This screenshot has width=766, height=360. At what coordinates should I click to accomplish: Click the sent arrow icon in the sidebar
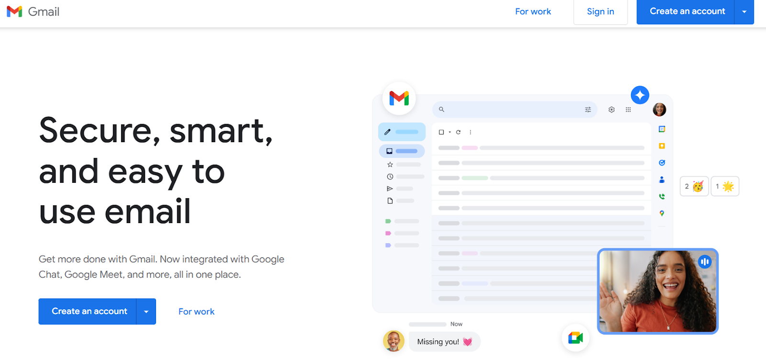[x=390, y=189]
